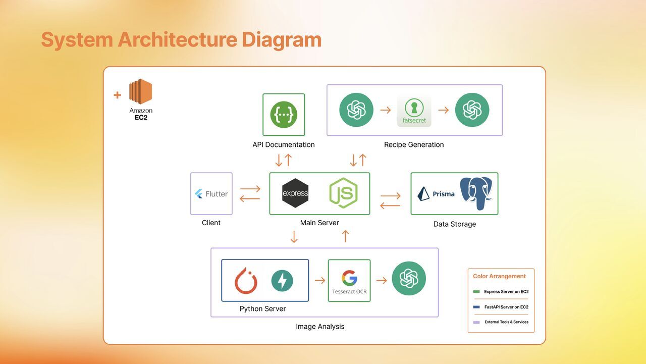The height and width of the screenshot is (364, 646).
Task: Open the Color Arrangement legend
Action: point(499,276)
